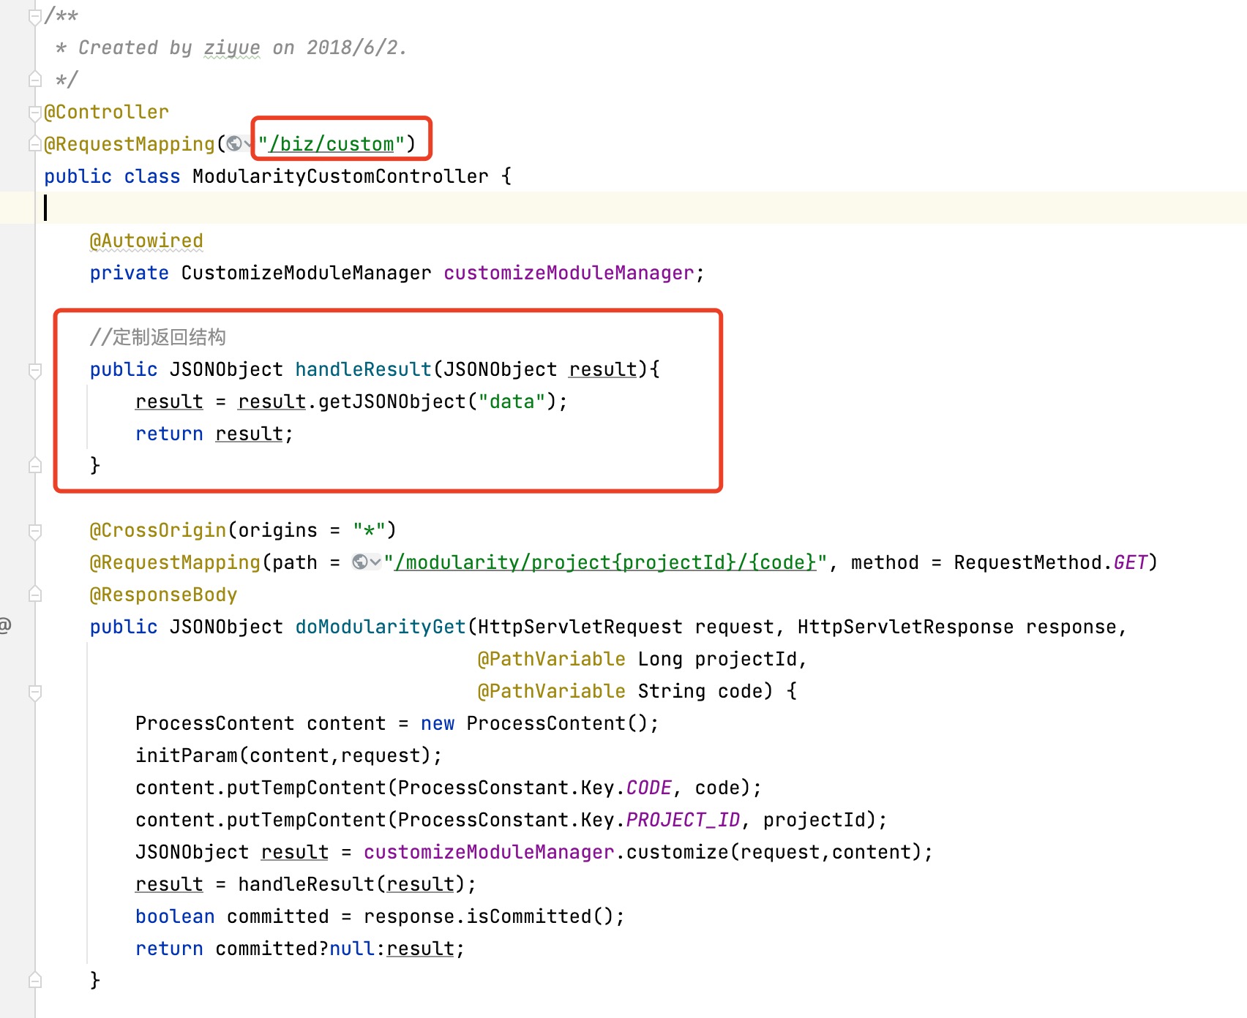The image size is (1247, 1018).
Task: Click the "@Autowired" annotation
Action: click(146, 241)
